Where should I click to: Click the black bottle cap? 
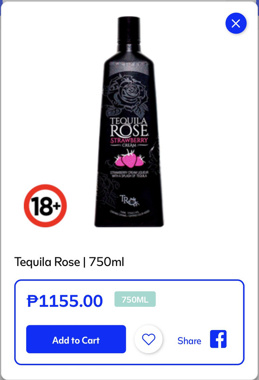(129, 28)
